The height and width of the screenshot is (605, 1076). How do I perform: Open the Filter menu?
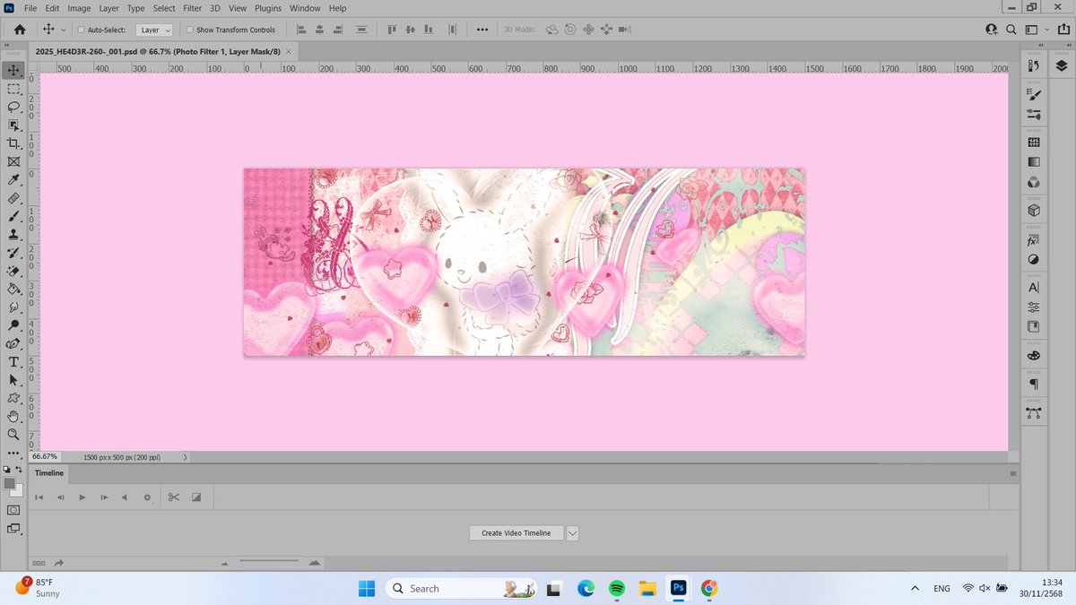click(x=193, y=8)
